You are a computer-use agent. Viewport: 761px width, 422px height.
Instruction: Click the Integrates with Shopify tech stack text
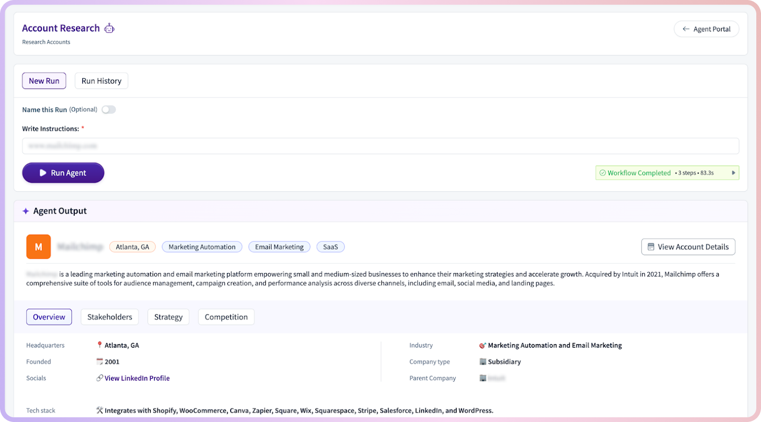[299, 410]
